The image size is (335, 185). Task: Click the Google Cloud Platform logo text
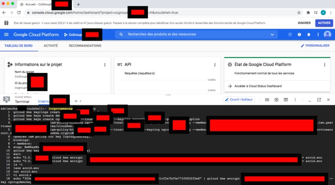tap(36, 34)
